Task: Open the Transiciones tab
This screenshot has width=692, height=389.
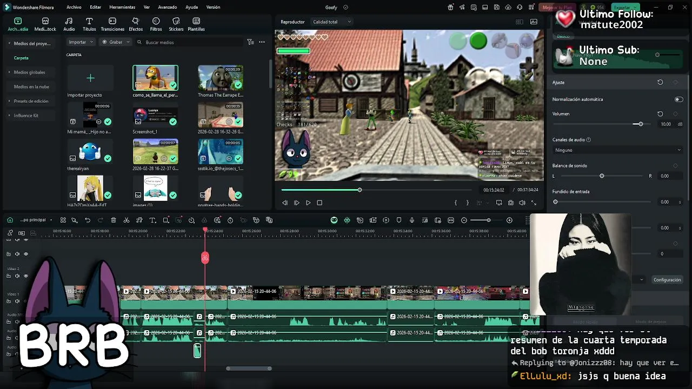Action: pos(112,24)
